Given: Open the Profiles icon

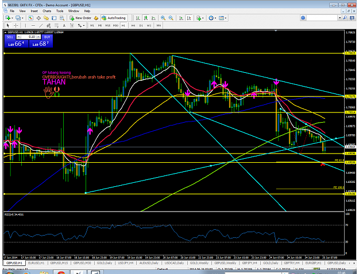Looking at the screenshot, I should click(18, 18).
